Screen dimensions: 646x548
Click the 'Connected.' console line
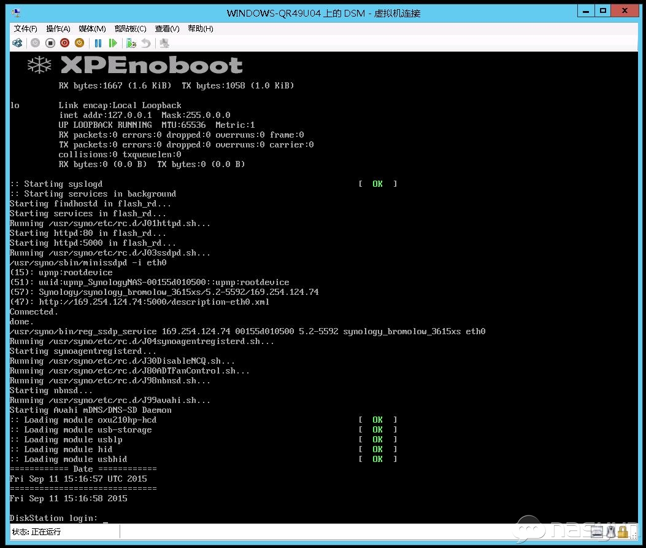pyautogui.click(x=34, y=311)
